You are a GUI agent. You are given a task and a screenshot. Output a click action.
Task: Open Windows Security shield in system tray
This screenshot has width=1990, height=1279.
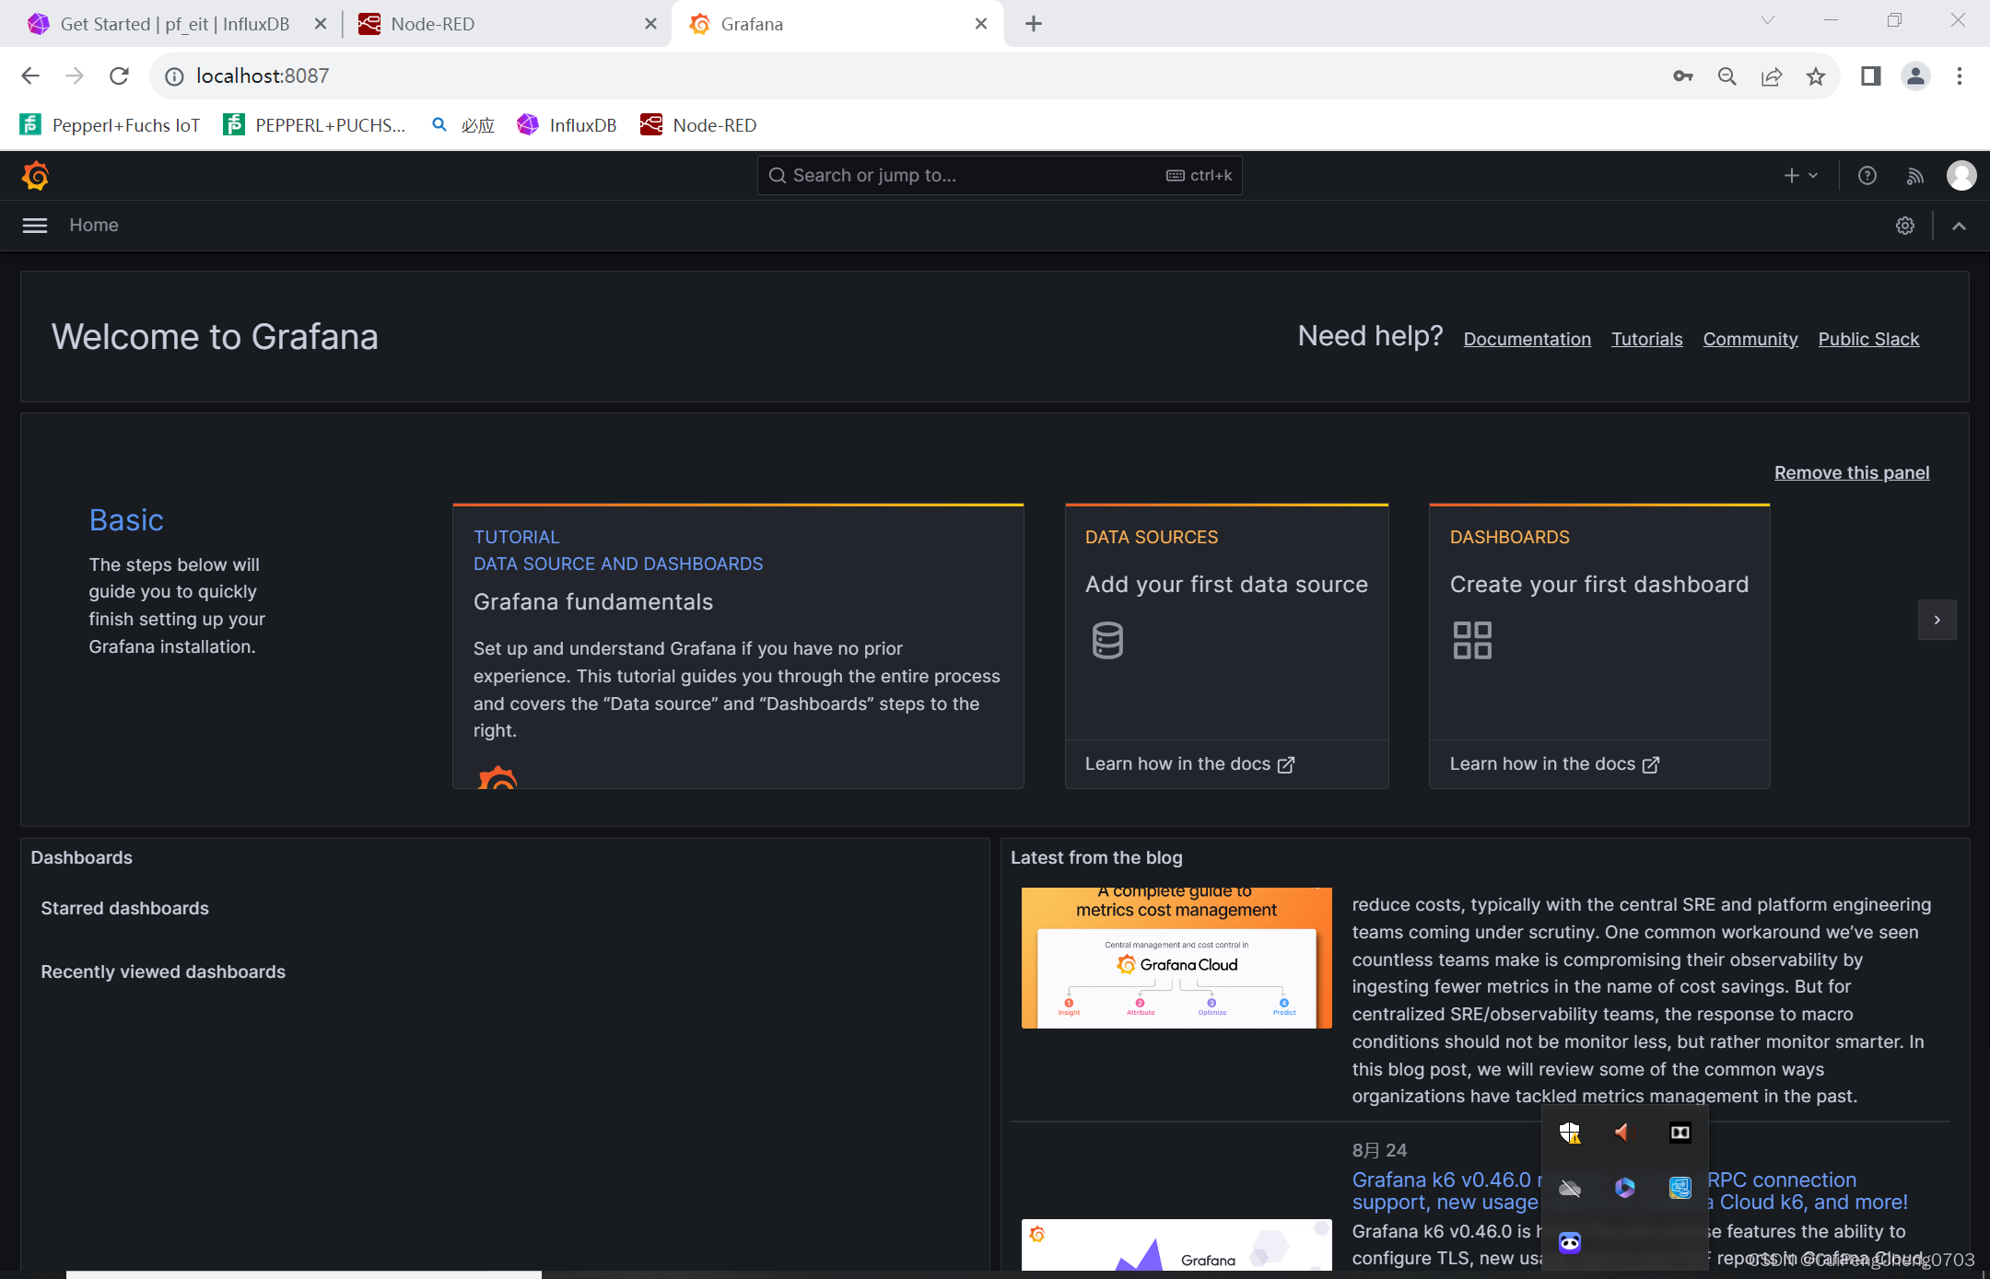1570,1134
